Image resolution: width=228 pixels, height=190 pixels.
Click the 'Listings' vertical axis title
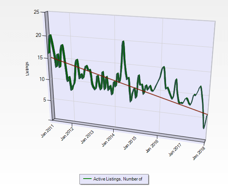27,69
